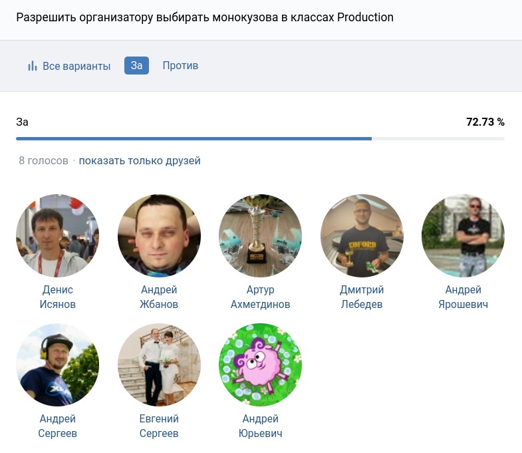522x453 pixels.
Task: Open Андрей Ярошевич's avatar photo
Action: coord(463,235)
